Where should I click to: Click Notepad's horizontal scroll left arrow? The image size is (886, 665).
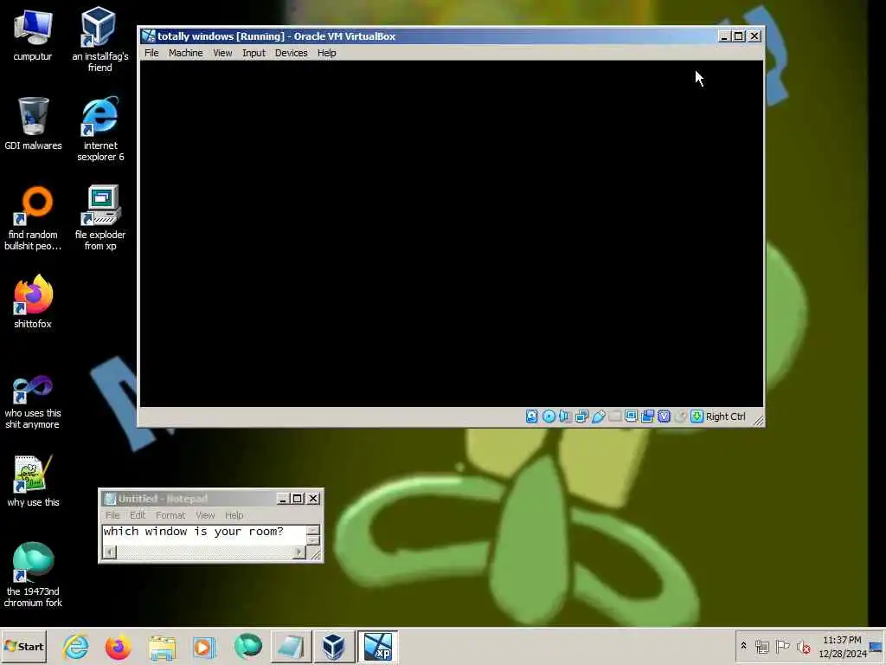click(110, 552)
